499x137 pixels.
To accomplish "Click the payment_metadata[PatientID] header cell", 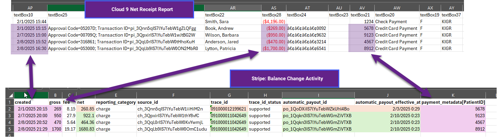I will pos(453,102).
